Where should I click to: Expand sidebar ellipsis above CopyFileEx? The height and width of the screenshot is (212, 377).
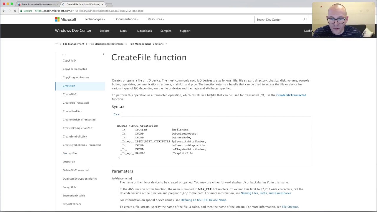[64, 54]
